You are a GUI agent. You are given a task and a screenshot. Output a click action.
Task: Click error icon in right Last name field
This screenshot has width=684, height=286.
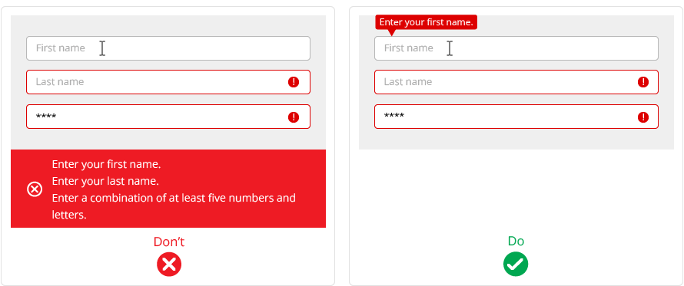pyautogui.click(x=643, y=82)
